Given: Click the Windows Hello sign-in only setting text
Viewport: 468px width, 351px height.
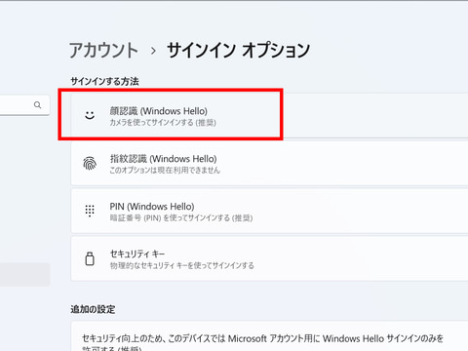Looking at the screenshot, I should tap(262, 343).
